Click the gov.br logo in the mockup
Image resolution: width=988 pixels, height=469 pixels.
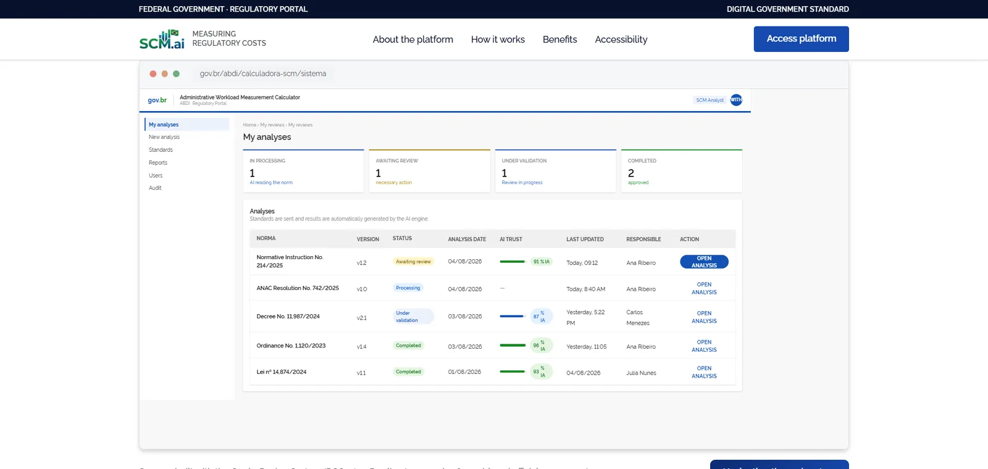click(x=157, y=100)
